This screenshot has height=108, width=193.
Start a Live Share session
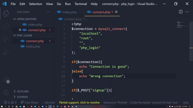[30, 102]
